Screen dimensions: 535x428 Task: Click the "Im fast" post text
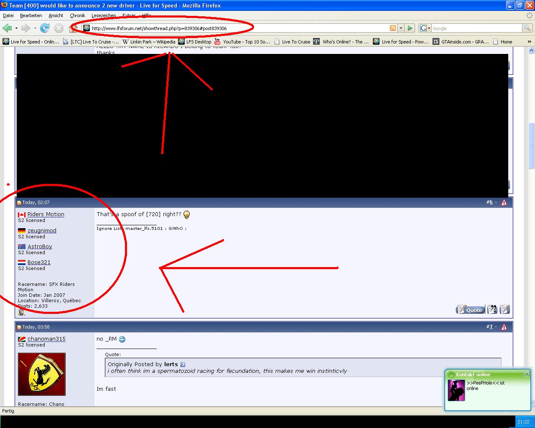[106, 389]
